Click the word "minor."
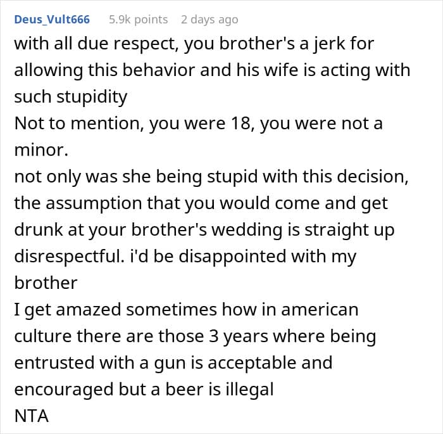Screen dimensions: 443x434 pyautogui.click(x=41, y=150)
